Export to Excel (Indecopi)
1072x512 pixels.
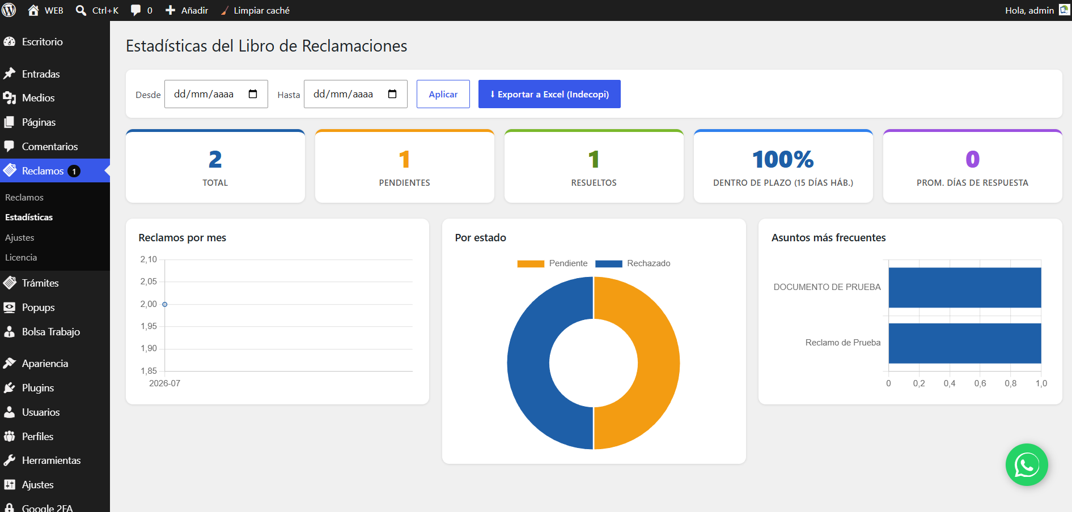pos(549,94)
